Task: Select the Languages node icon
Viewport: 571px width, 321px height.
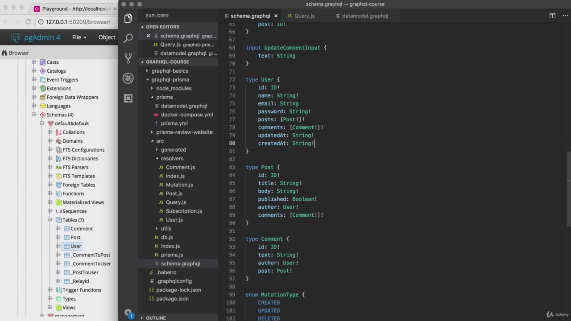Action: pos(43,106)
